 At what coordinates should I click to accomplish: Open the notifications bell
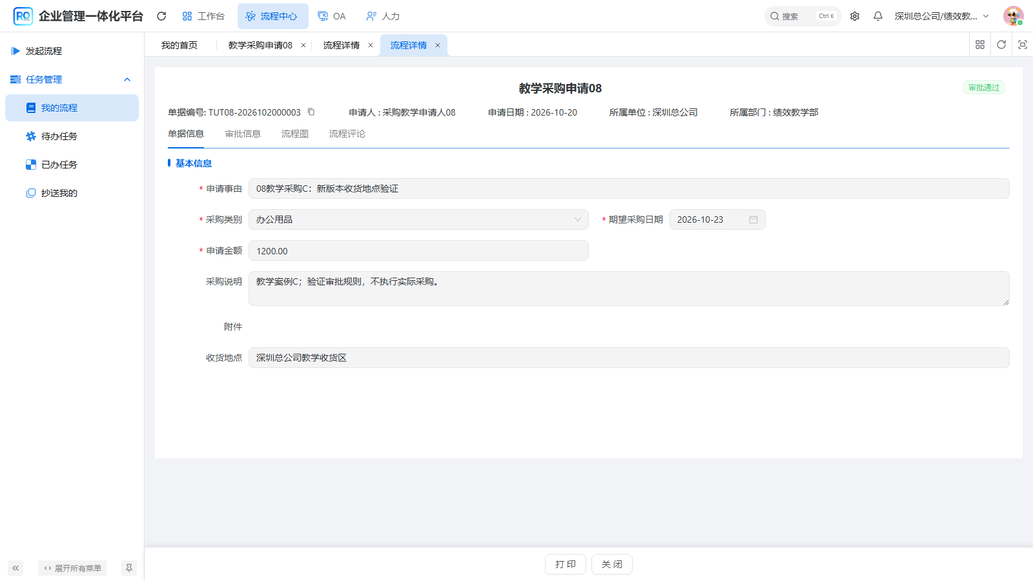(878, 16)
